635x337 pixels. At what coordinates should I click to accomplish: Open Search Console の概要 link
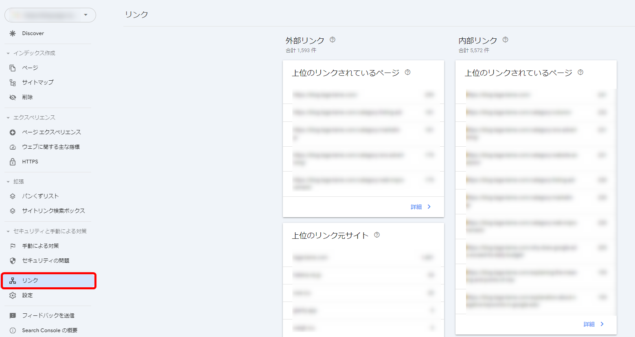tap(50, 330)
